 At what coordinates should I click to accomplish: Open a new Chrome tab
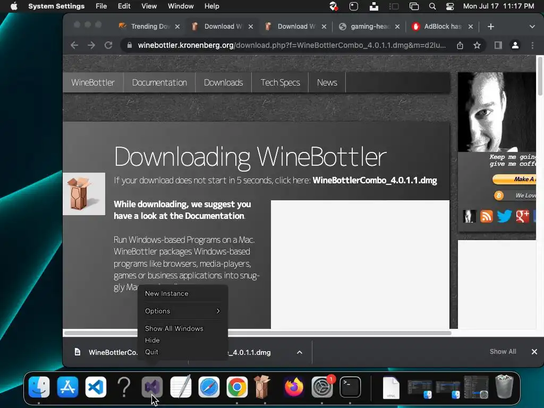coord(490,27)
